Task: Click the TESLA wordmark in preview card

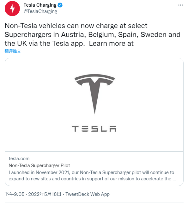Action: point(94,129)
